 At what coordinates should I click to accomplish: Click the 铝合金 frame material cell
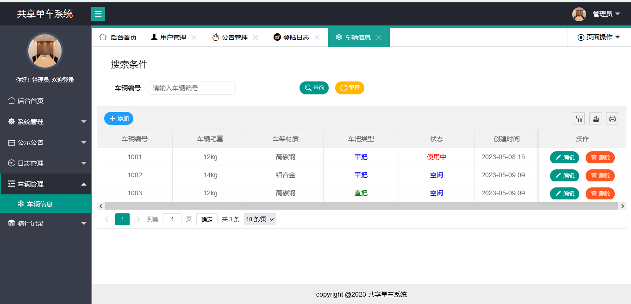pyautogui.click(x=286, y=175)
